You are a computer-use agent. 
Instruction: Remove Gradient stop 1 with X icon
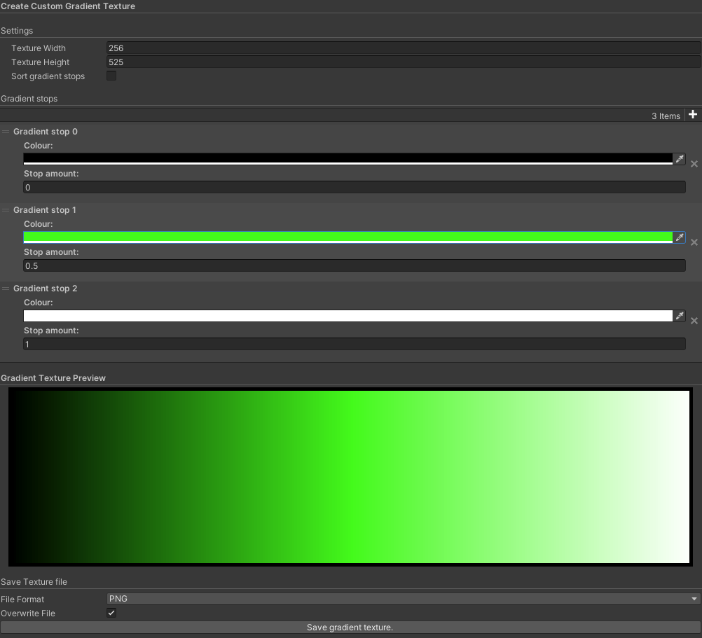click(x=694, y=242)
